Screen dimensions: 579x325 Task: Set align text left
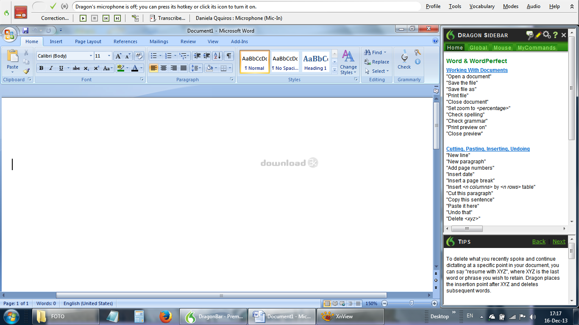pyautogui.click(x=153, y=68)
